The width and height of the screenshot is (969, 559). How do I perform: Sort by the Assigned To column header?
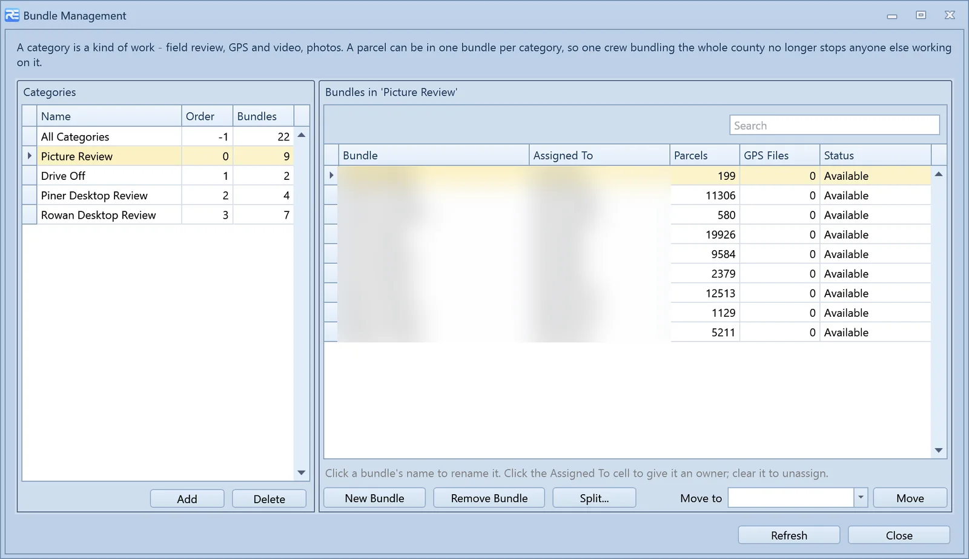click(600, 156)
